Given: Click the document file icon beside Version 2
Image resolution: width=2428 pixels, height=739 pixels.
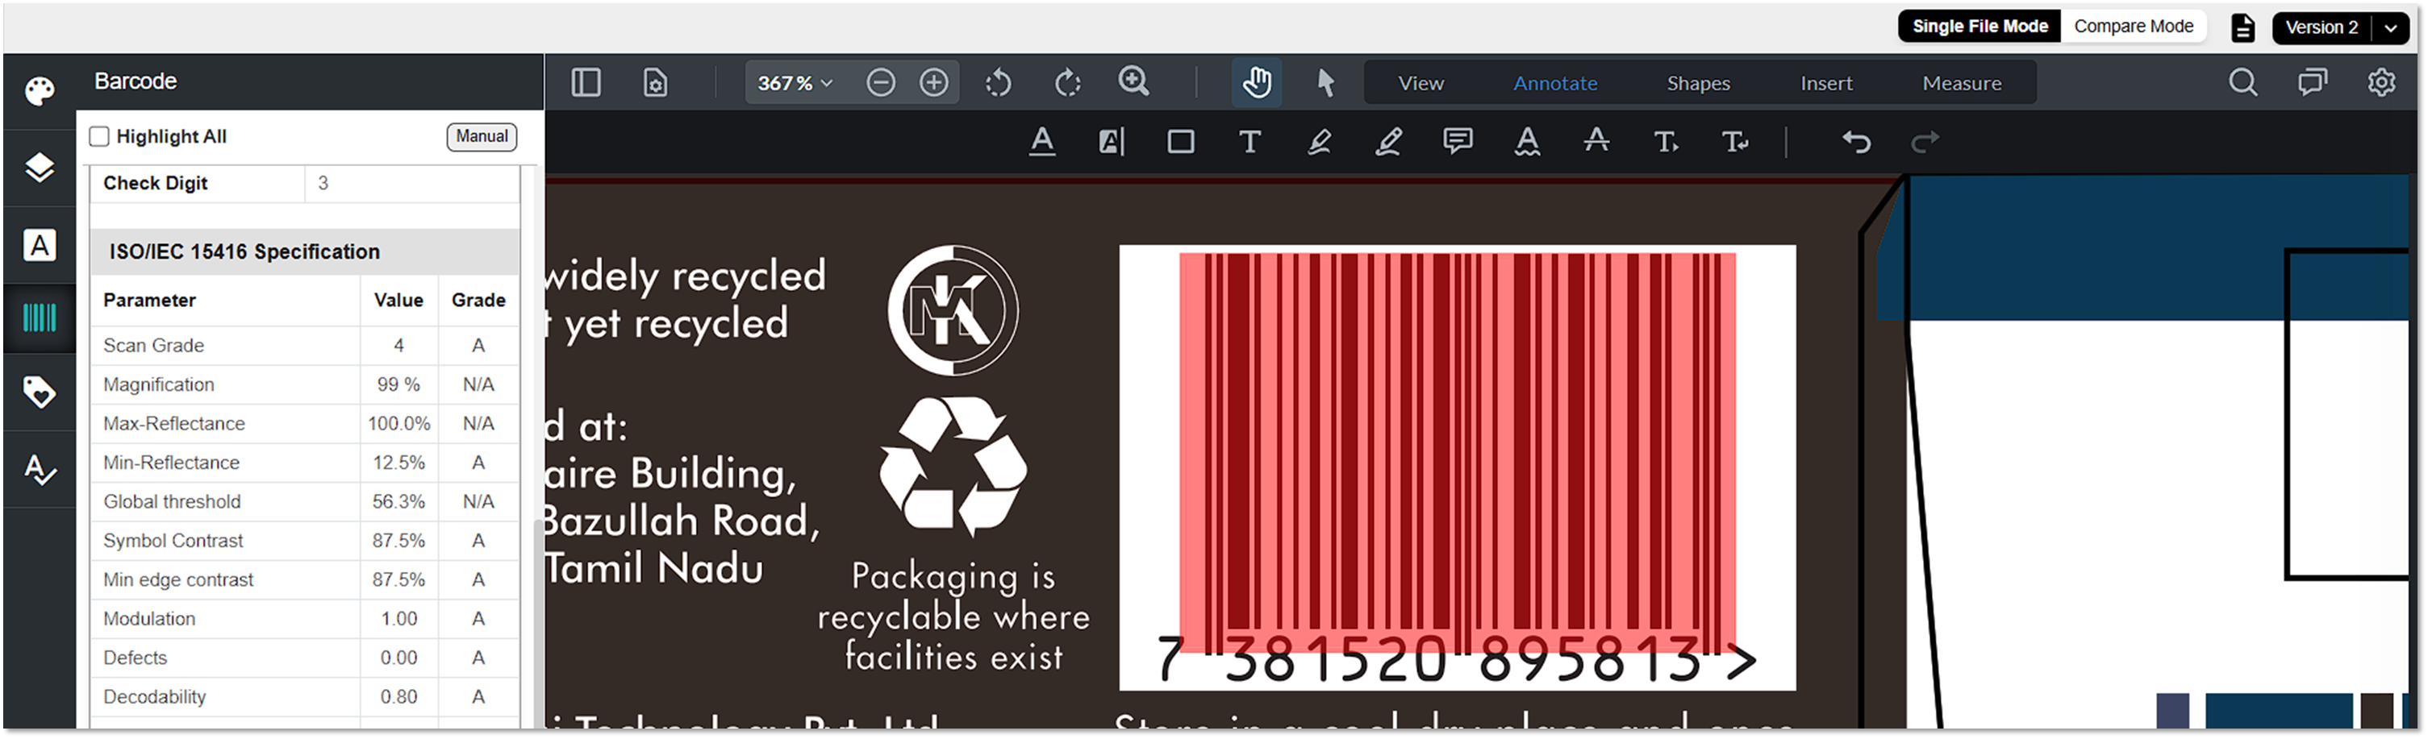Looking at the screenshot, I should [2244, 27].
